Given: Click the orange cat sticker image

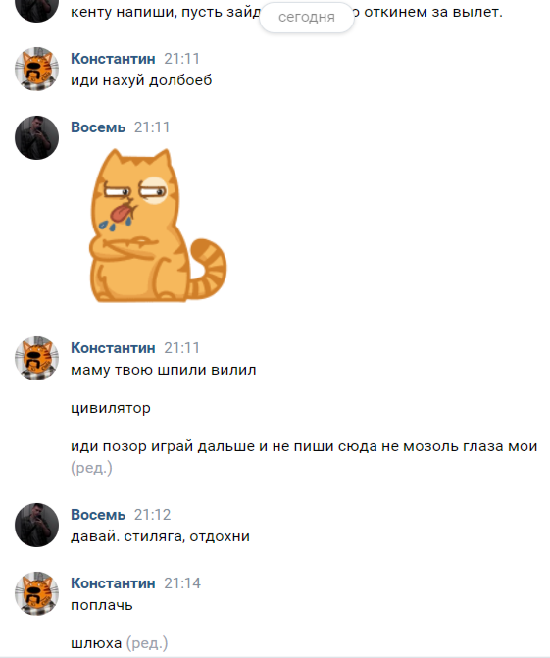Looking at the screenshot, I should [158, 226].
